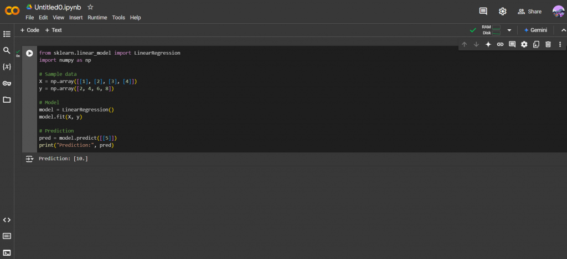The height and width of the screenshot is (259, 567).
Task: Click the Share button
Action: [x=529, y=11]
